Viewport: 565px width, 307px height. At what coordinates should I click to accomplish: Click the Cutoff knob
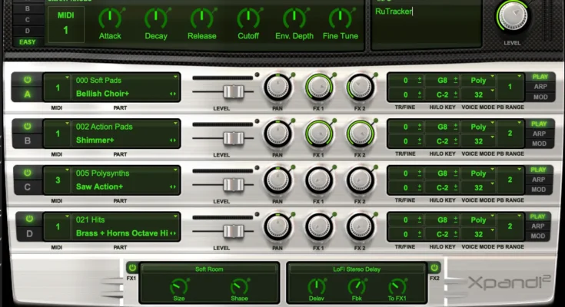click(x=248, y=18)
